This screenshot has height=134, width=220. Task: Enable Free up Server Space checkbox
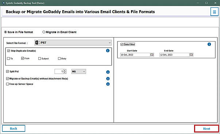(x=7, y=84)
